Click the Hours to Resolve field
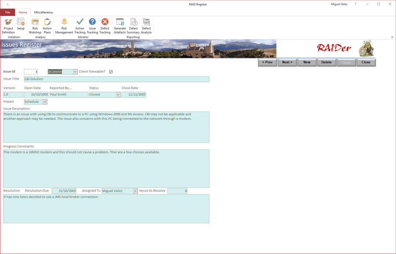 (177, 191)
